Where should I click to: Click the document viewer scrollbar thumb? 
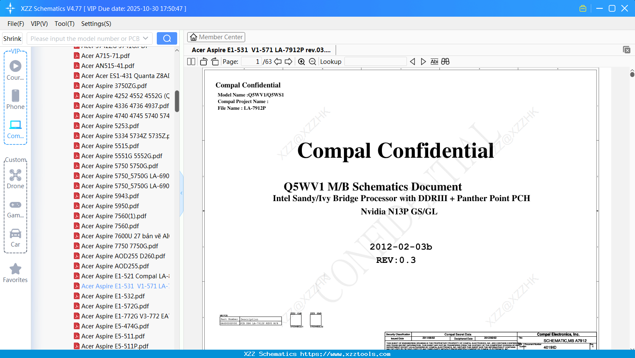coord(632,75)
